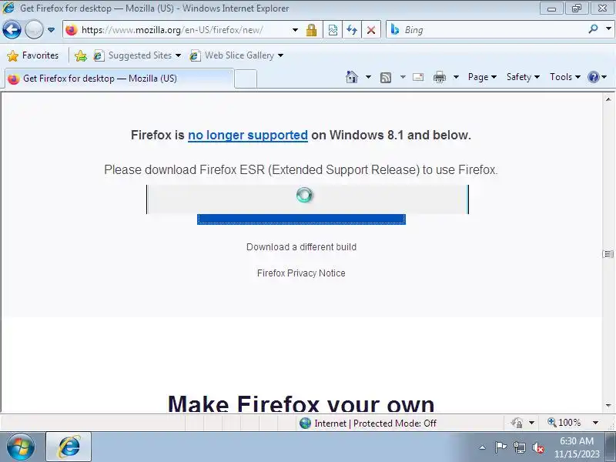Click the security lock icon
616x462 pixels.
click(x=312, y=30)
